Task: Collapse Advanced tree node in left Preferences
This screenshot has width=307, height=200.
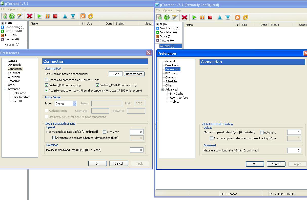Action: point(5,89)
